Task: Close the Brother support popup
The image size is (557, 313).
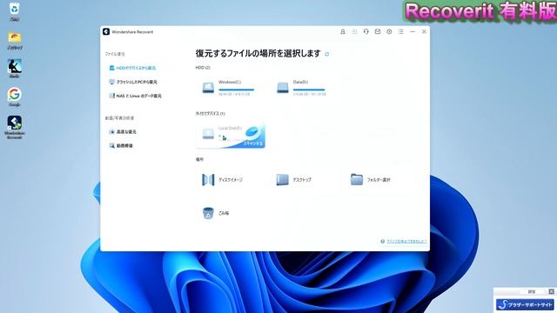Action: [x=551, y=291]
